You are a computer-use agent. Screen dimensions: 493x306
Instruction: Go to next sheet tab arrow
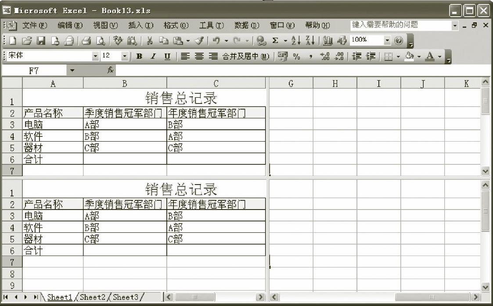(x=26, y=297)
